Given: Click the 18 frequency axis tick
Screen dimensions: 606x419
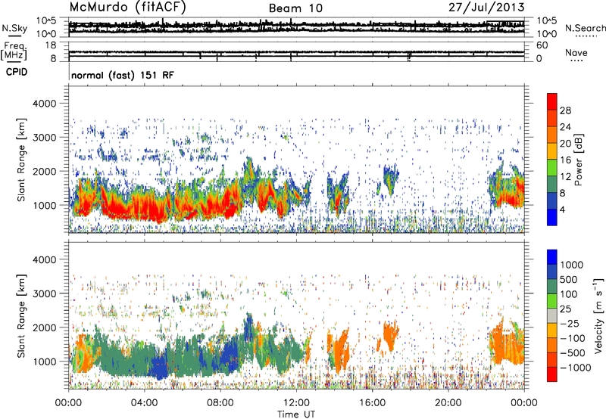Looking at the screenshot, I should tap(51, 45).
